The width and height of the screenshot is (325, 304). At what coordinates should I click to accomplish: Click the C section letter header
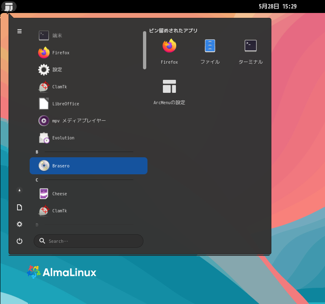click(37, 180)
